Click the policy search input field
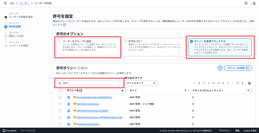This screenshot has width=259, height=133. [x=90, y=83]
